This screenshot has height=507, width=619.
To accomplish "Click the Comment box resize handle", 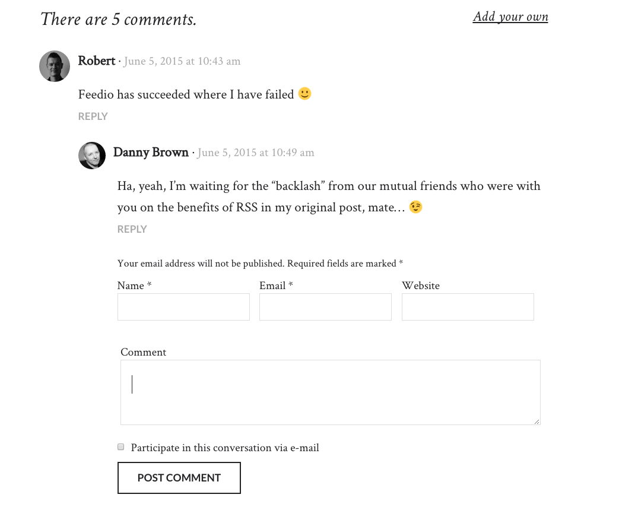I will click(537, 422).
